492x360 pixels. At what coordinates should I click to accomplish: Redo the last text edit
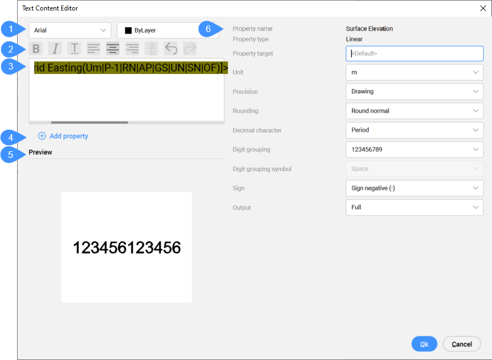[x=190, y=49]
